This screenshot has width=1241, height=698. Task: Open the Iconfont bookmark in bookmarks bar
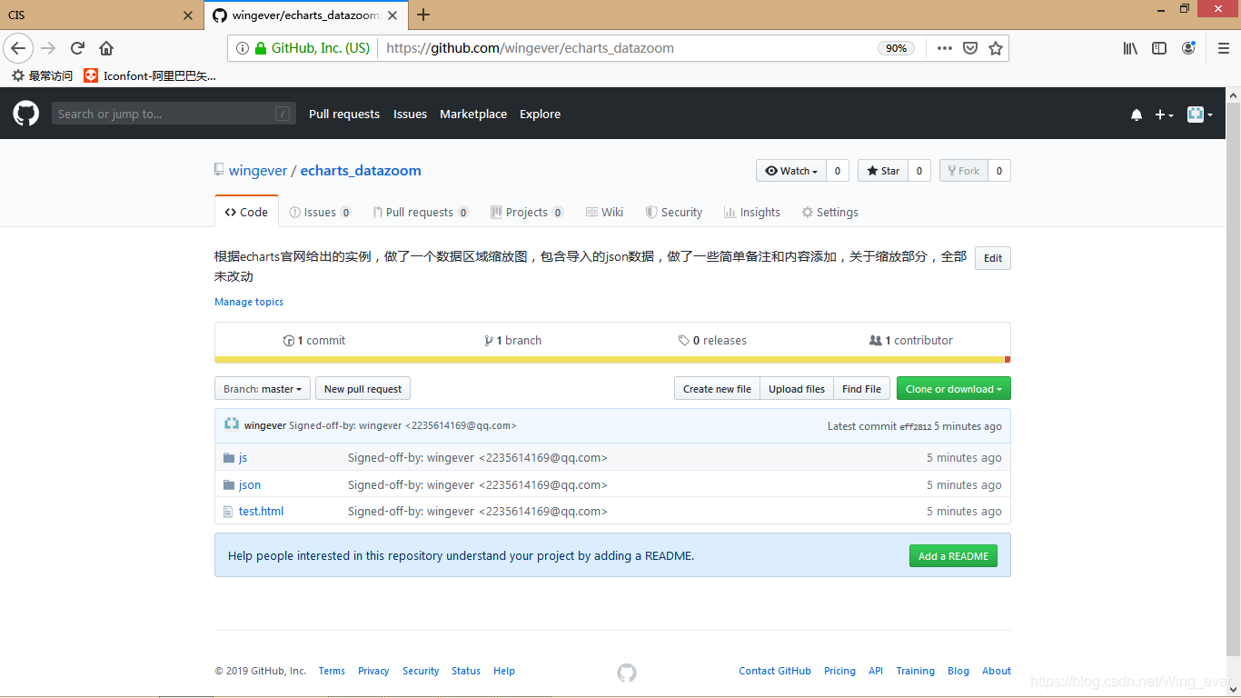coord(150,75)
